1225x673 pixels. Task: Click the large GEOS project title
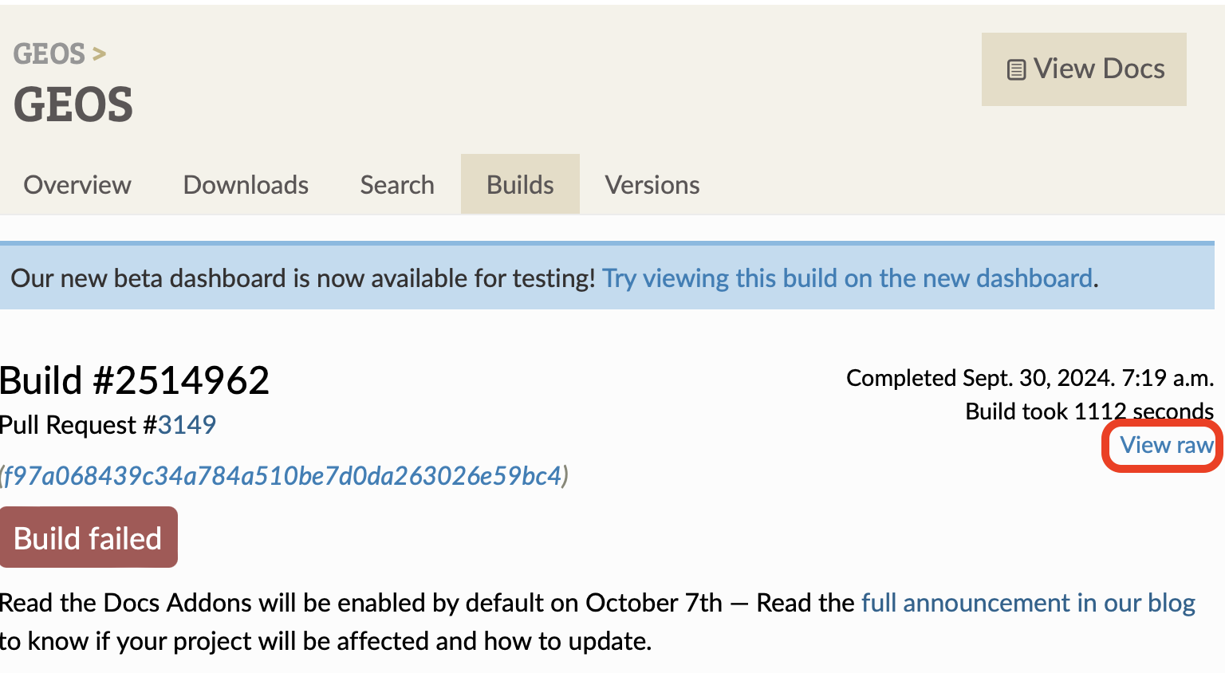[73, 105]
